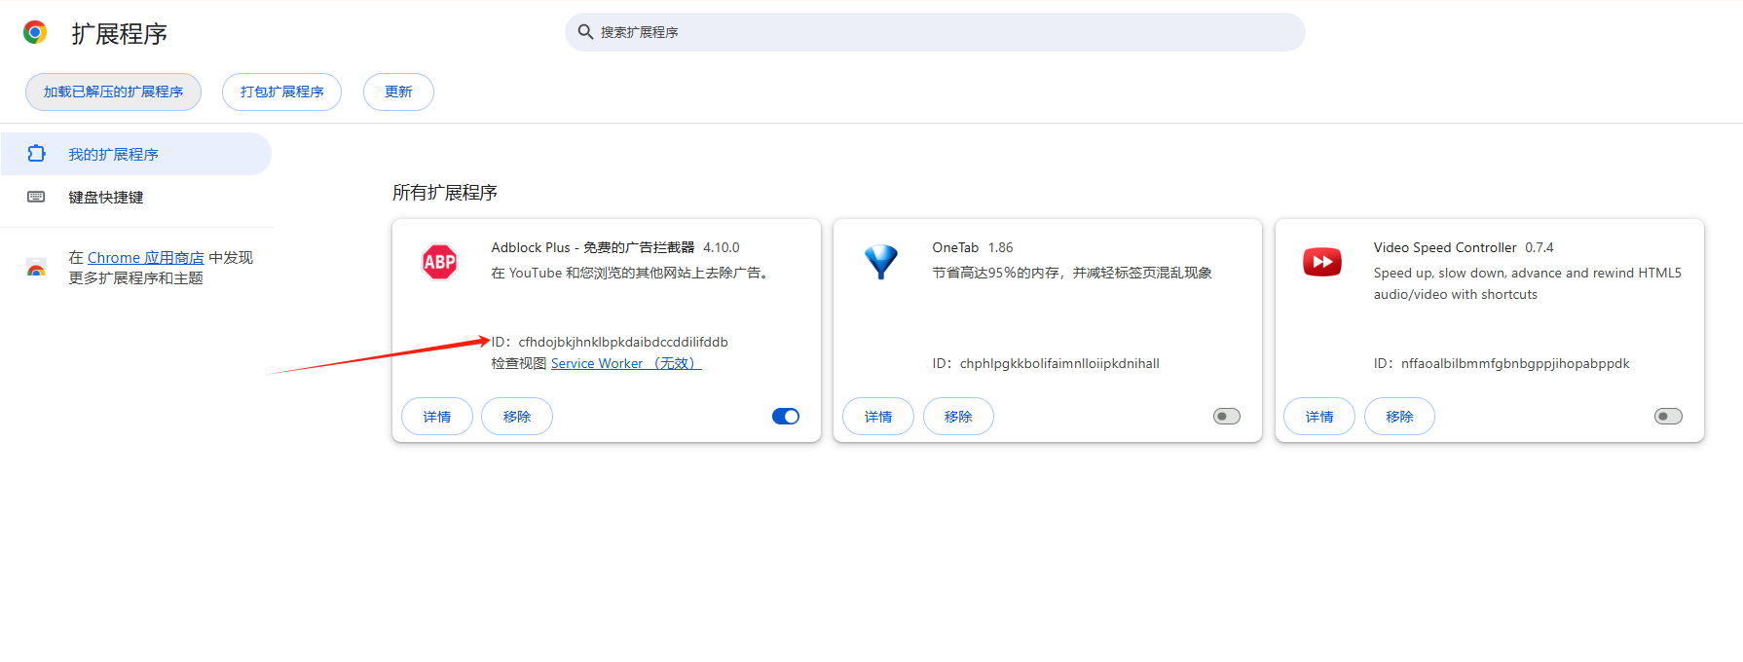Click Video Speed Controller 0.7.4 title
This screenshot has height=662, width=1743.
(x=1464, y=247)
